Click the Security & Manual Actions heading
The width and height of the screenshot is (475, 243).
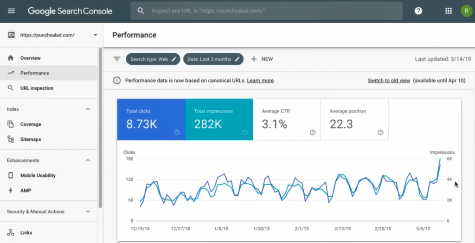[35, 212]
